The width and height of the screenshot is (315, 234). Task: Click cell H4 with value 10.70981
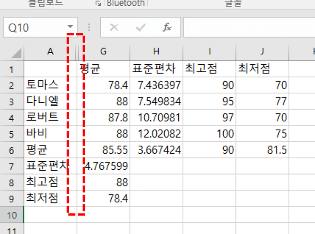pos(156,117)
